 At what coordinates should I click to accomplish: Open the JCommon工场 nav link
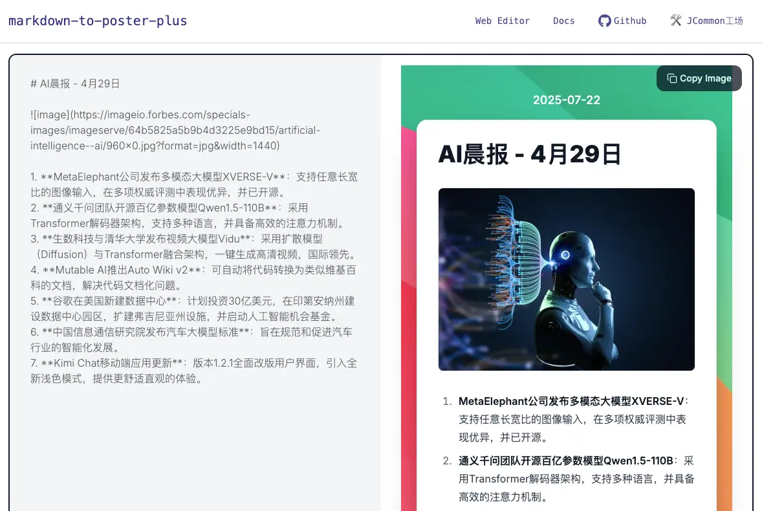pos(714,21)
